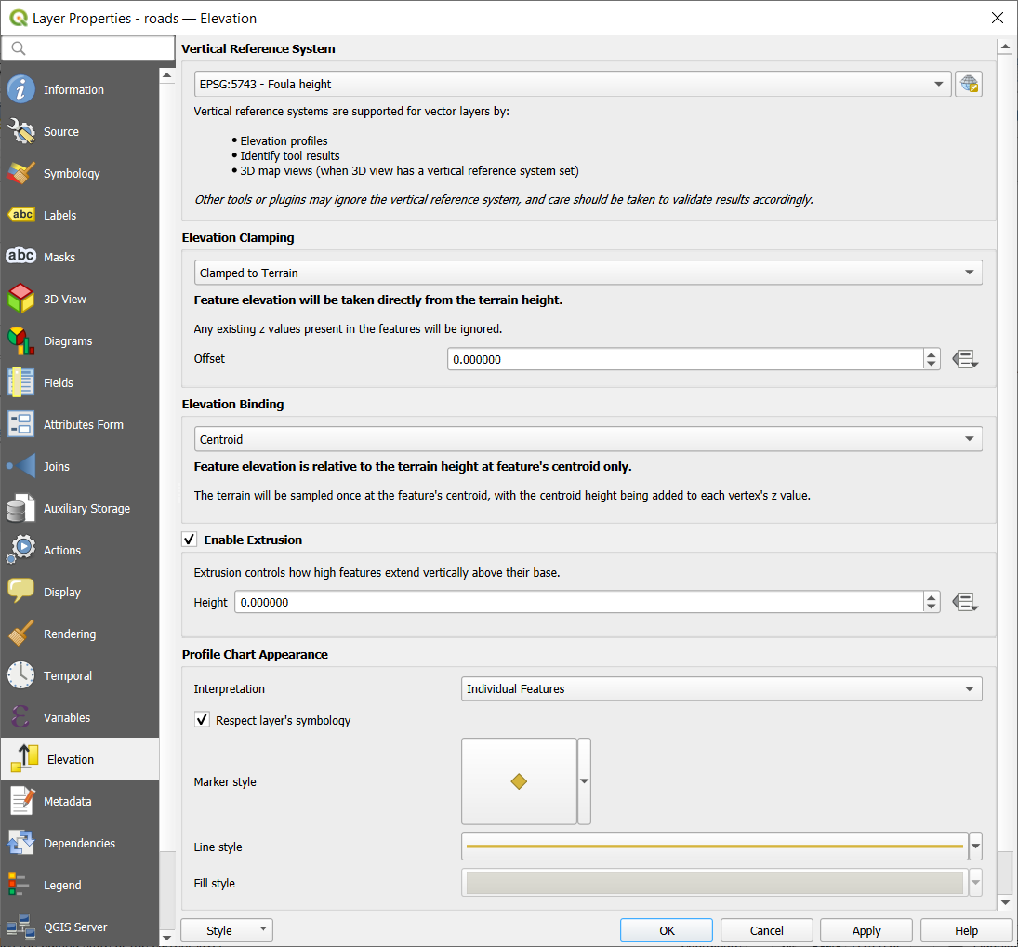Expand the Marker style dropdown arrow
Image resolution: width=1018 pixels, height=947 pixels.
coord(585,781)
